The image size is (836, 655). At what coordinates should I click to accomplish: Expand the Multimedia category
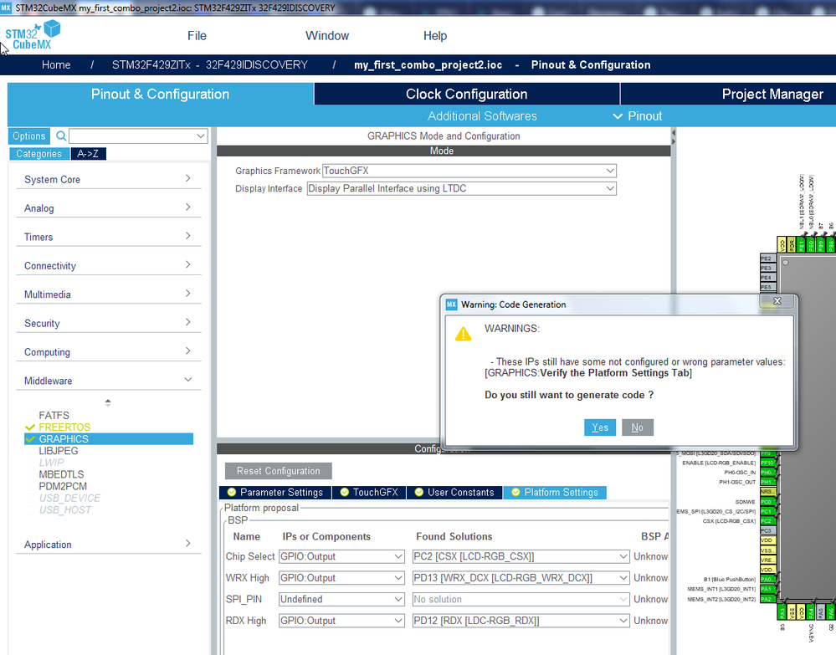coord(108,294)
